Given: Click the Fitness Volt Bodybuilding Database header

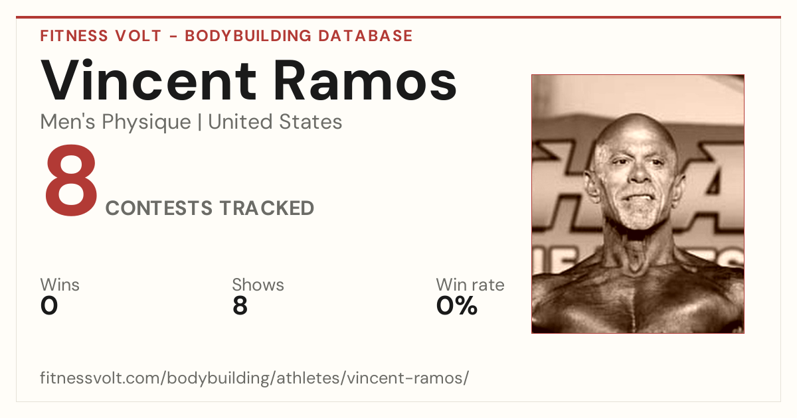Looking at the screenshot, I should pos(226,36).
